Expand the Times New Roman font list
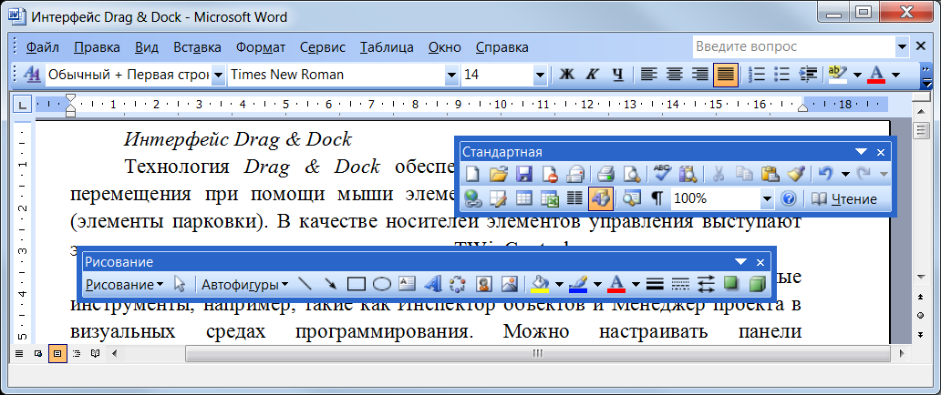Image resolution: width=941 pixels, height=395 pixels. click(451, 76)
